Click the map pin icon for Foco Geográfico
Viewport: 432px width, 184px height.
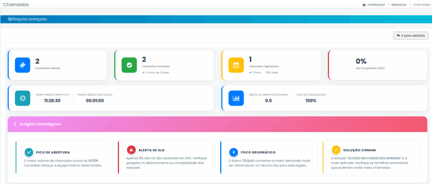coord(233,152)
